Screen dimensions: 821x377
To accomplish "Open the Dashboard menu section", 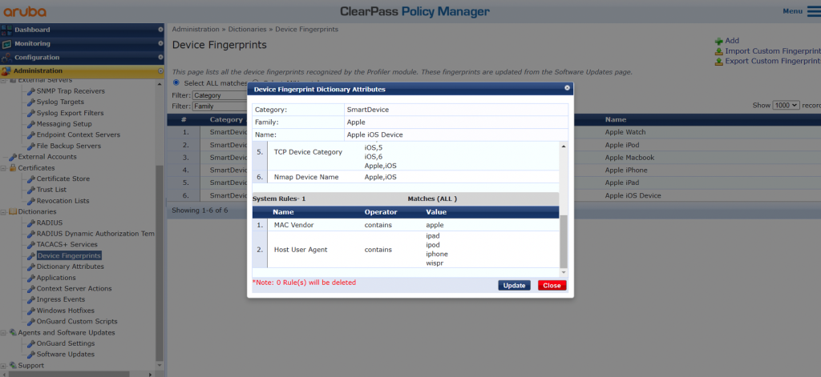I will [83, 30].
